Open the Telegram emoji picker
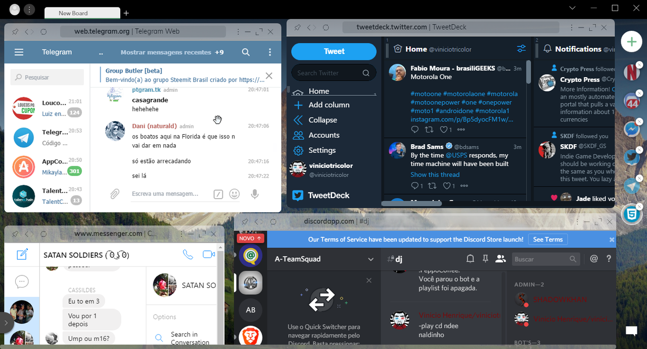This screenshot has width=647, height=349. pos(234,194)
